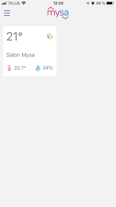
Task: Click the 86 % battery percentage text
Action: coord(101,3)
